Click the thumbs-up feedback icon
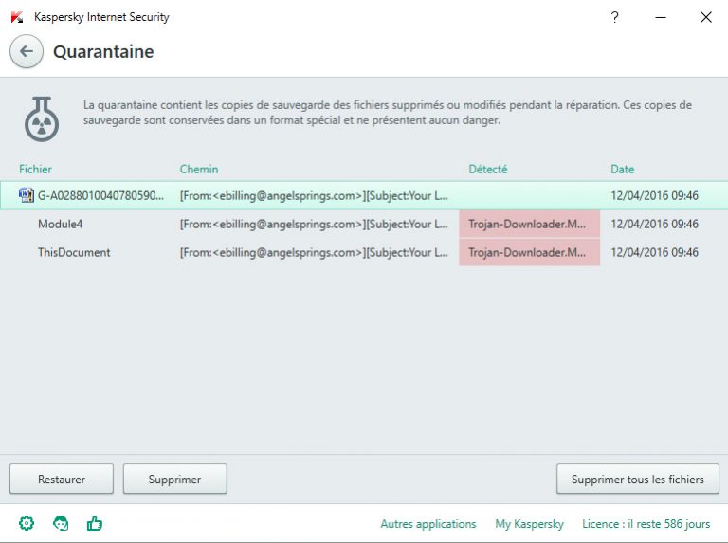728x543 pixels. click(x=95, y=523)
